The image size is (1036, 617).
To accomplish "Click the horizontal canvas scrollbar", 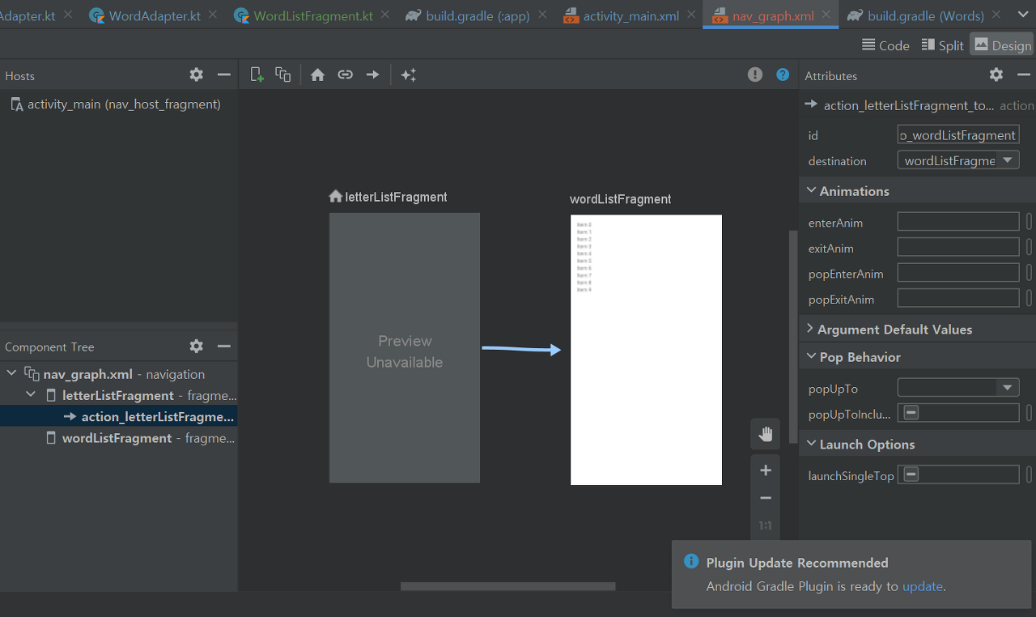I will pos(508,586).
